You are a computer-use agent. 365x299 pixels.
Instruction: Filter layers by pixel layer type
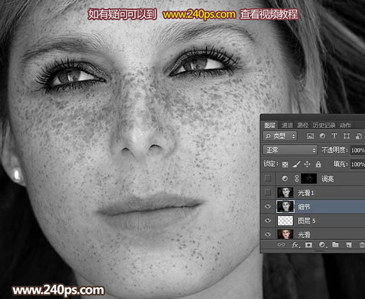[310, 136]
